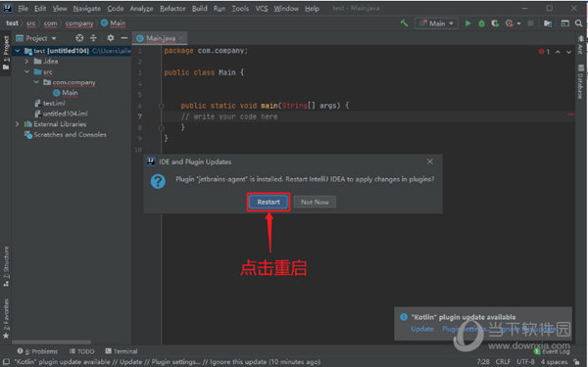Switch to the Terminal tab
The width and height of the screenshot is (588, 367).
click(122, 351)
